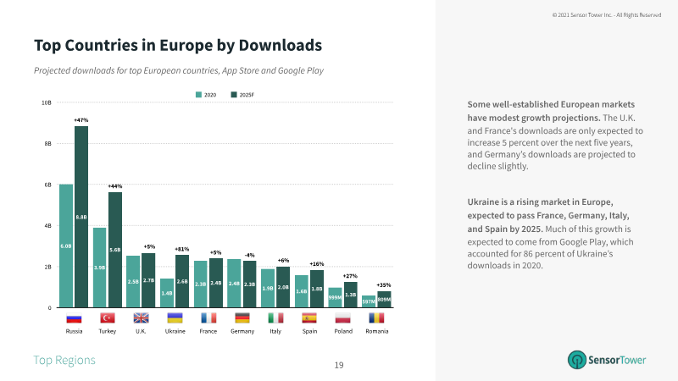Click the +81% label above Ukraine
678x381 pixels.
pyautogui.click(x=181, y=249)
